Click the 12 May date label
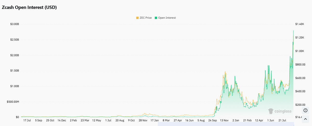The width and height of the screenshot is (312, 126). coord(97,121)
